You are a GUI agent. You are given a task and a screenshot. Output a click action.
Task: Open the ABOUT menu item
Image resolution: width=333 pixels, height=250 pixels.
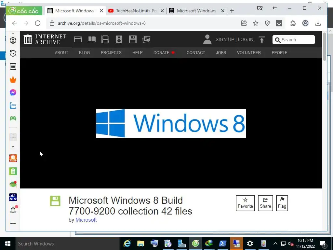click(61, 53)
